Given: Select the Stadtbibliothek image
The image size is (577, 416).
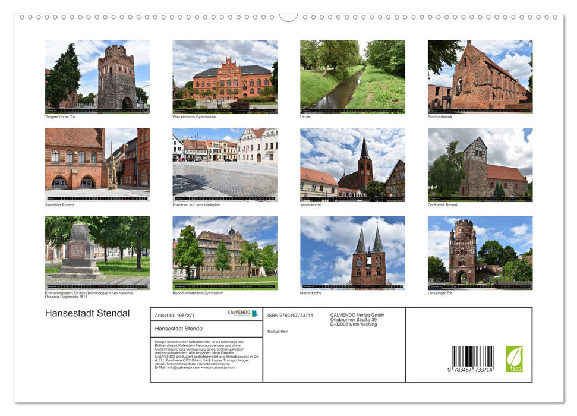Looking at the screenshot, I should click(x=480, y=76).
